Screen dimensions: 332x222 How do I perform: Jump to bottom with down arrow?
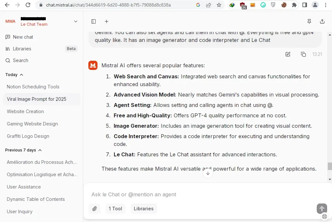[x=208, y=173]
